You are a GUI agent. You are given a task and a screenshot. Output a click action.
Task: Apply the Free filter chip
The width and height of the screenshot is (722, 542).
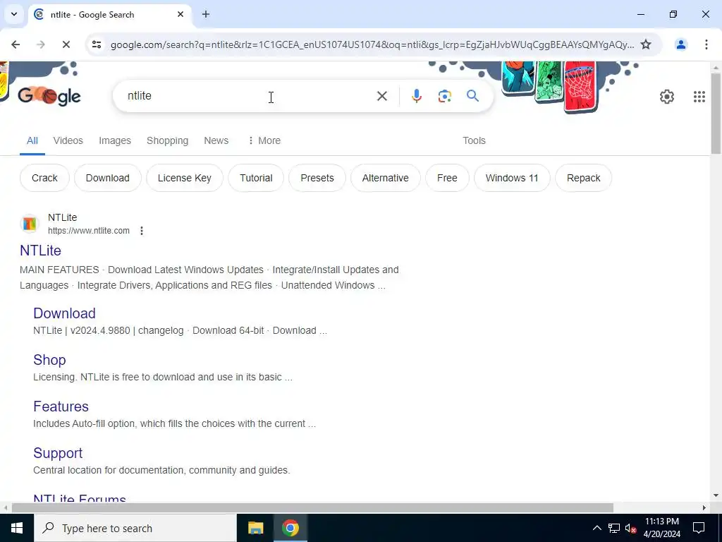(446, 178)
